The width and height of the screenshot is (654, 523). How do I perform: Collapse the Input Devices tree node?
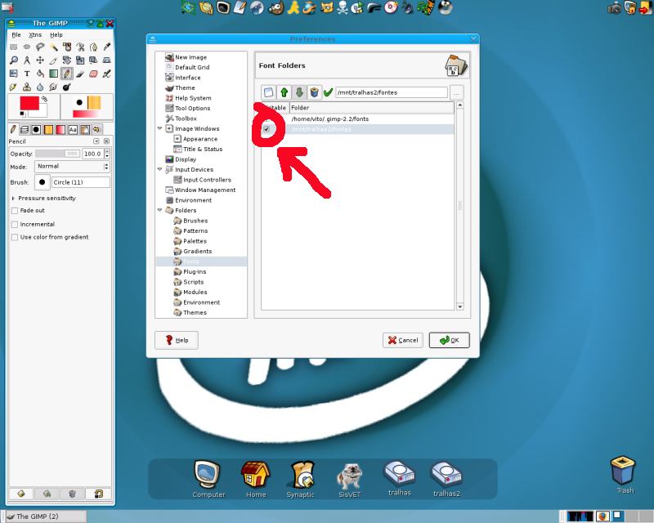159,169
